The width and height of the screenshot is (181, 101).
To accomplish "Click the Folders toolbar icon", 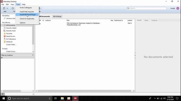I will pos(13,8).
